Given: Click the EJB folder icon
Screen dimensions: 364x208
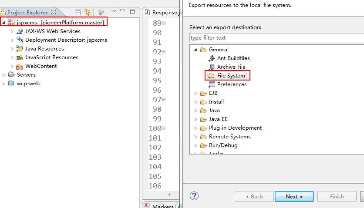Looking at the screenshot, I should click(x=203, y=93).
